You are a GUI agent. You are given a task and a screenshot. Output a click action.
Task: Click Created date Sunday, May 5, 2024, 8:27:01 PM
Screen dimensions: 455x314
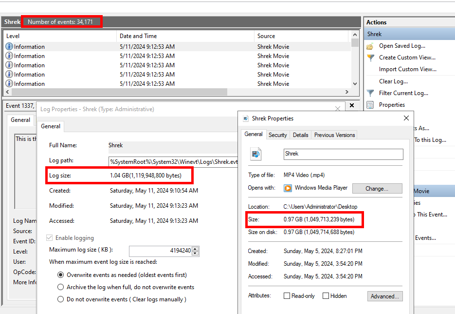click(x=323, y=251)
